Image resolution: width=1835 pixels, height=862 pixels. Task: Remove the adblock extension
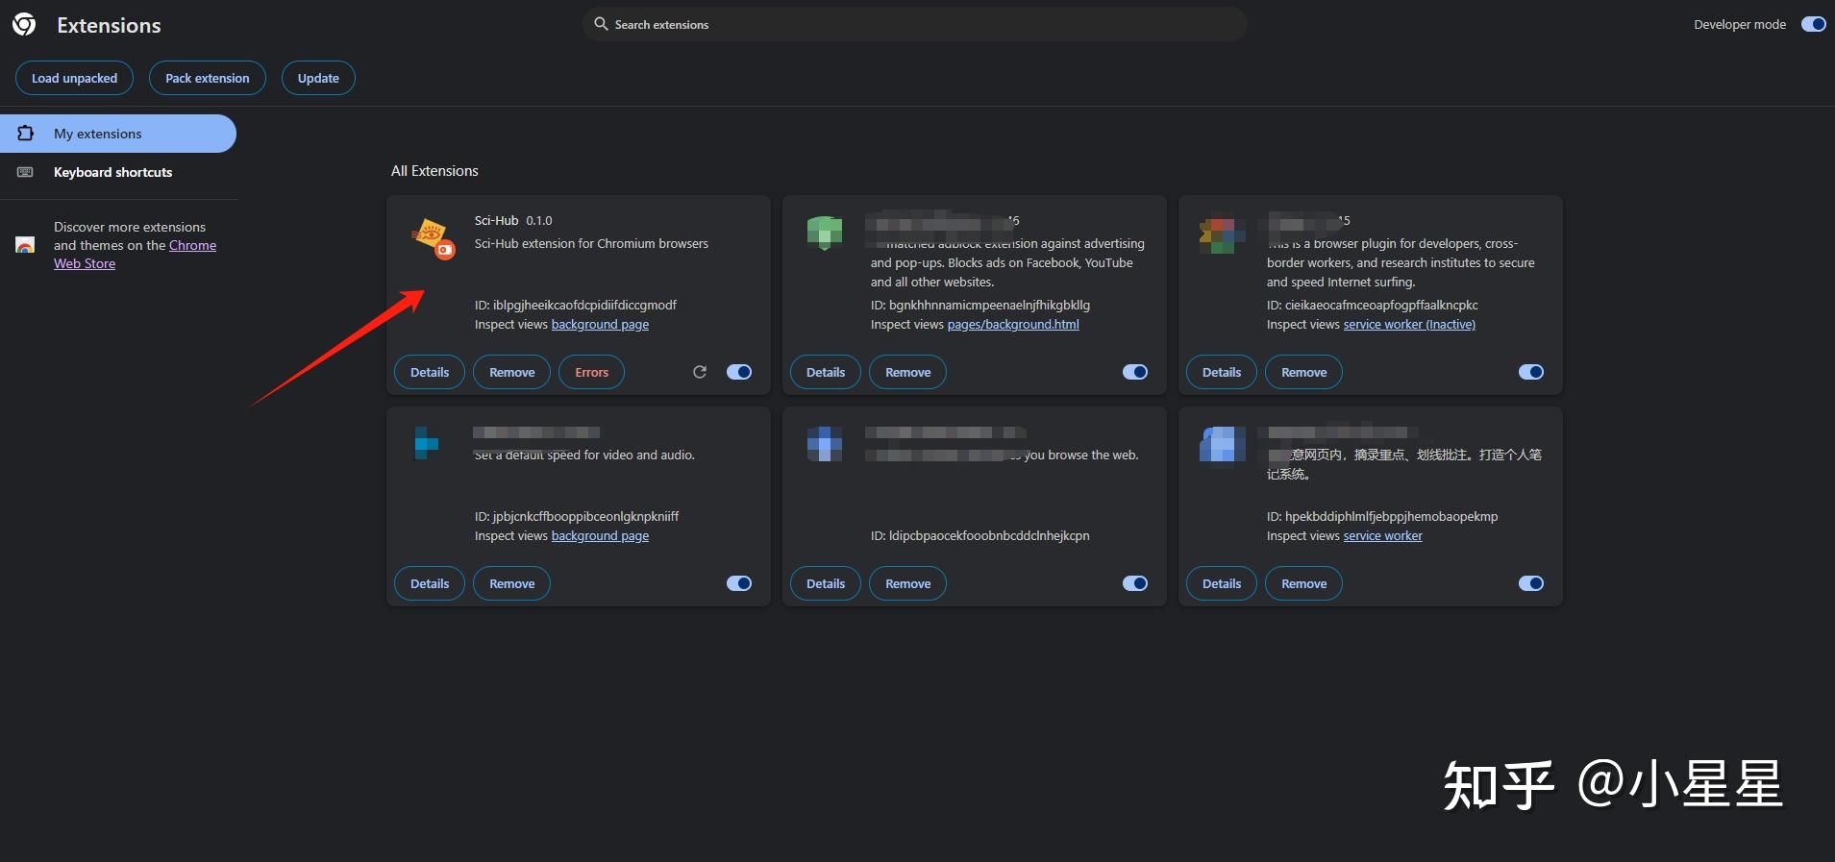tap(907, 372)
